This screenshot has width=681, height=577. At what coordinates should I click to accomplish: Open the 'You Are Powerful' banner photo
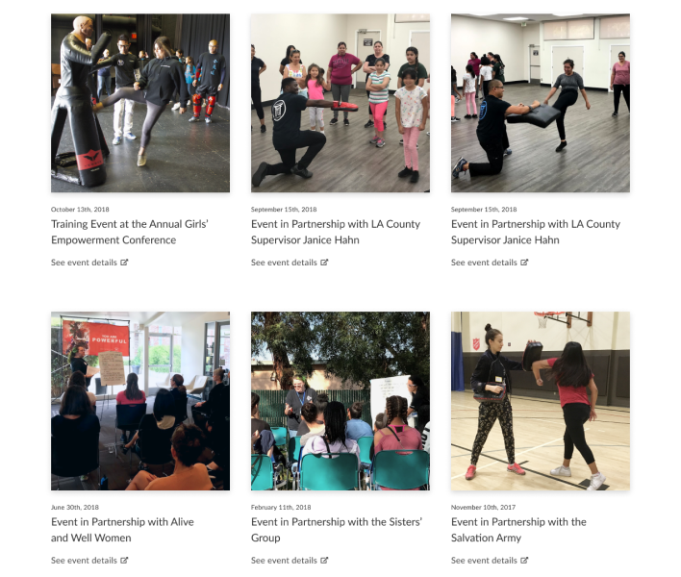[140, 401]
